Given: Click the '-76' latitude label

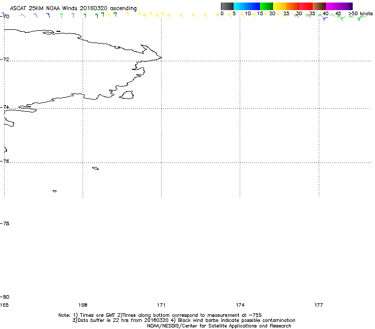Looking at the screenshot, I should pyautogui.click(x=5, y=161).
